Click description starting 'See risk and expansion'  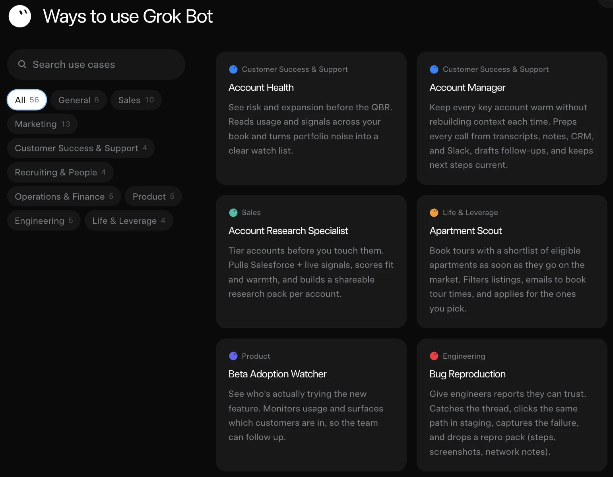pyautogui.click(x=310, y=129)
